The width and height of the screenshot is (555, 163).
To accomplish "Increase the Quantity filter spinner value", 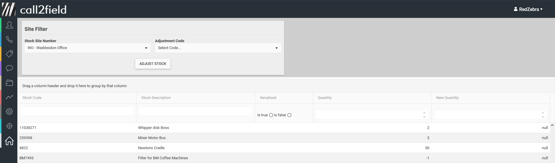I will tap(424, 113).
